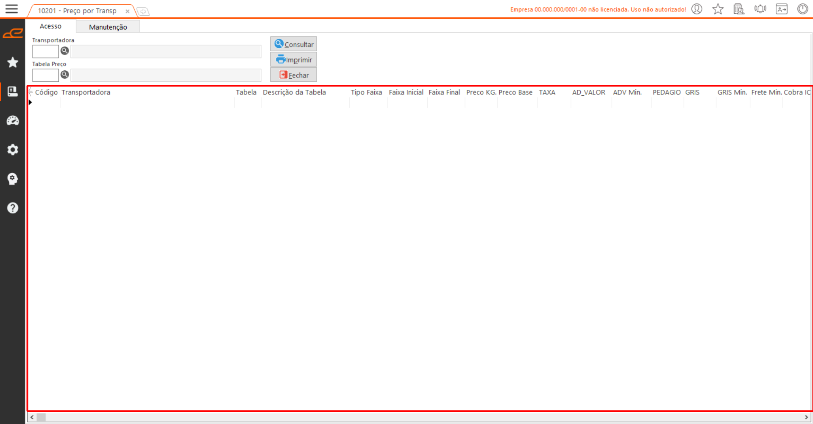Search Transportadora with the magnifier lookup
The height and width of the screenshot is (424, 813).
[64, 51]
